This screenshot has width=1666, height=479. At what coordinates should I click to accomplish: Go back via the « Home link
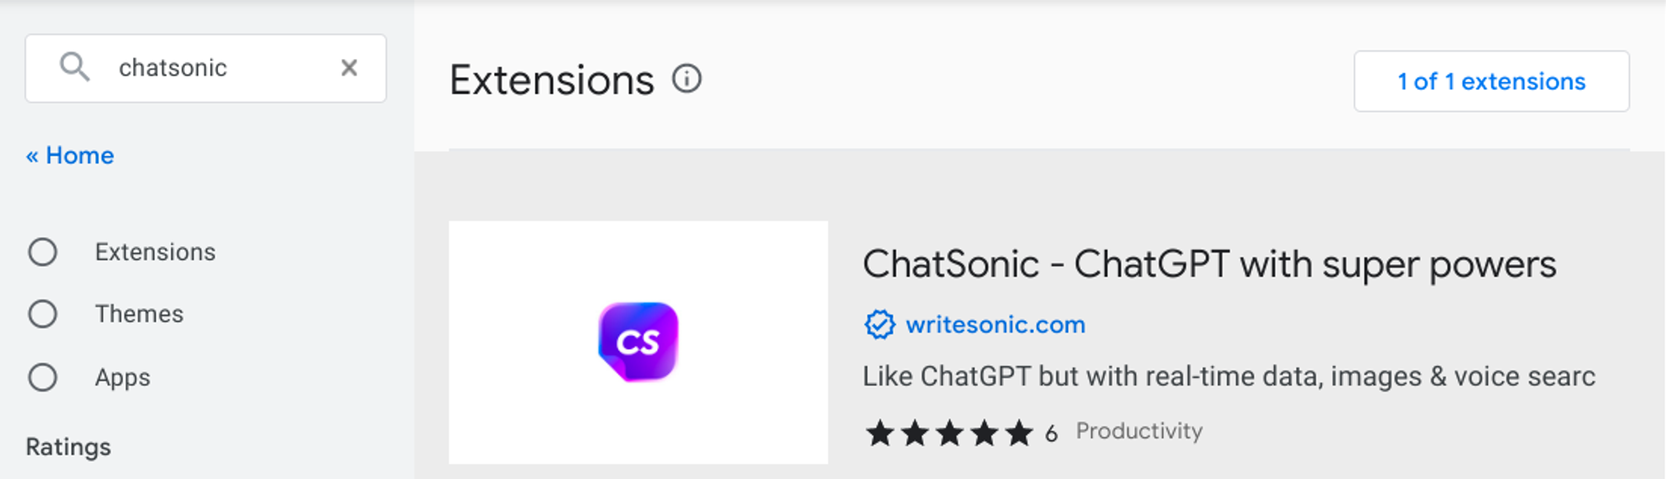[70, 156]
